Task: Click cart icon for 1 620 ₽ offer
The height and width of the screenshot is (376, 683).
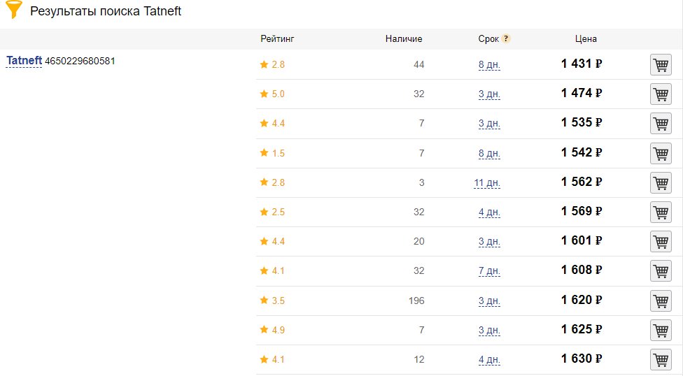Action: pyautogui.click(x=661, y=301)
